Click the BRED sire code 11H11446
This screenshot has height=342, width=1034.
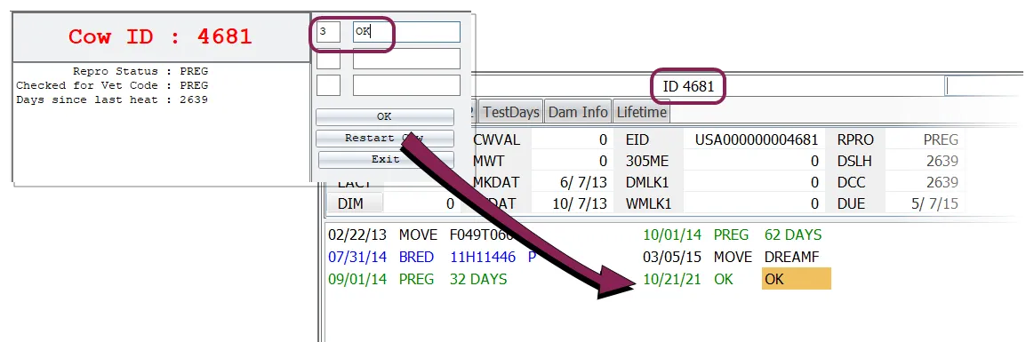[x=484, y=257]
